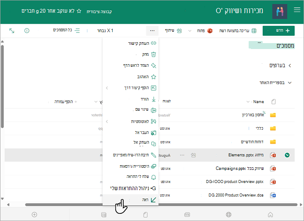Image resolution: width=304 pixels, height=221 pixels.
Task: Open היסטוריית גירסאות version history
Action: (x=130, y=166)
